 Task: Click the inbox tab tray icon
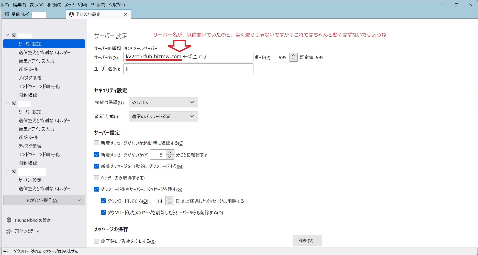click(7, 14)
